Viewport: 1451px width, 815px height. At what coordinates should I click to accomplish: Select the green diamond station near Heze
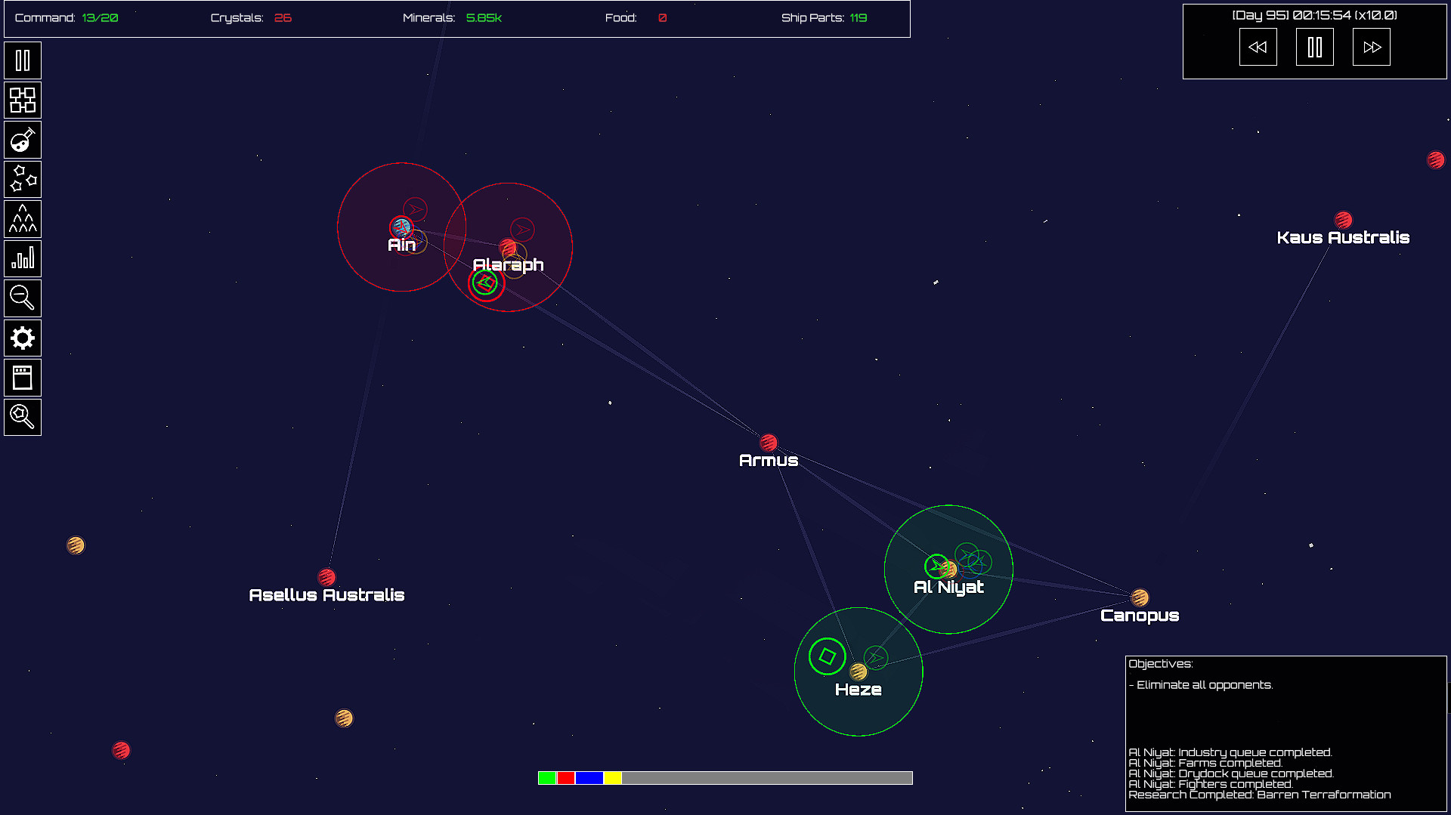tap(827, 656)
